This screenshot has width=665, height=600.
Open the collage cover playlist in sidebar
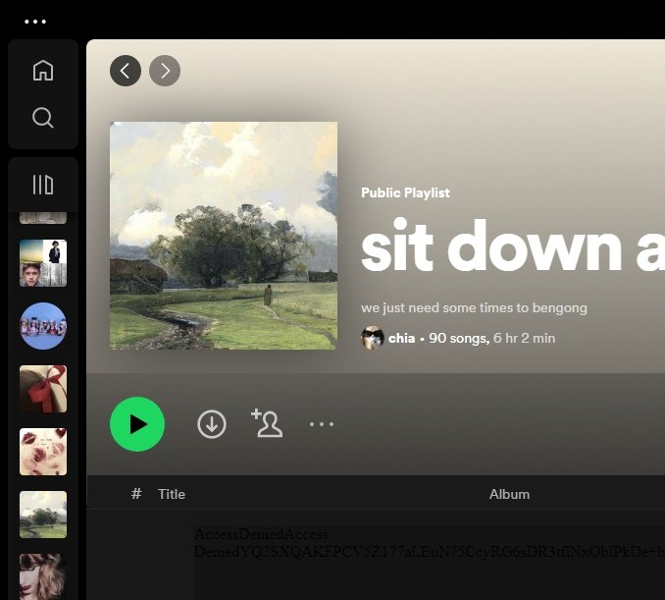pyautogui.click(x=43, y=263)
